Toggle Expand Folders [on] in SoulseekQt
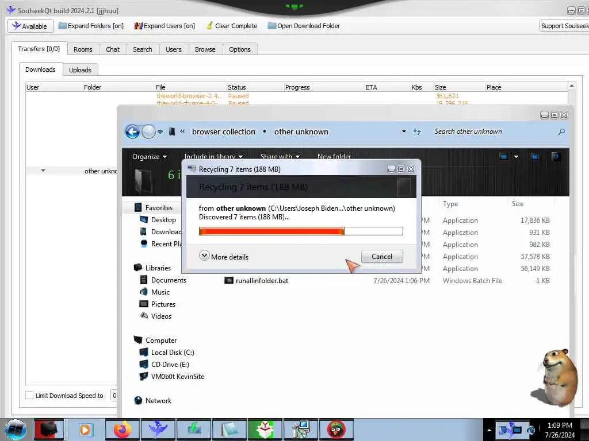The height and width of the screenshot is (441, 589). pos(91,26)
